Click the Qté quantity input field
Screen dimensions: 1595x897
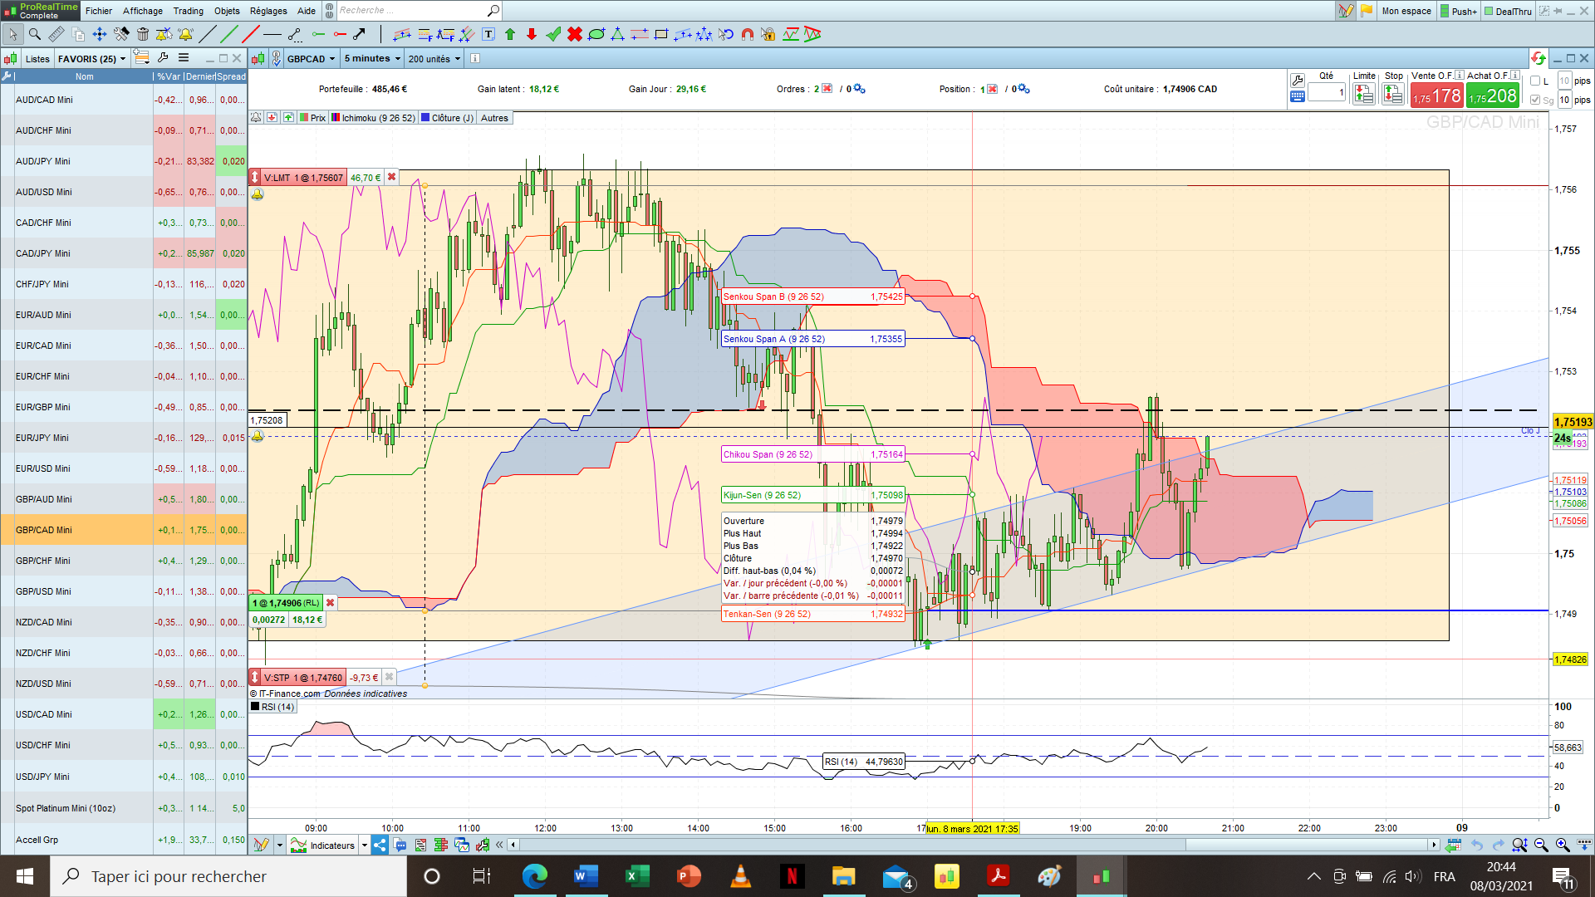pyautogui.click(x=1327, y=92)
